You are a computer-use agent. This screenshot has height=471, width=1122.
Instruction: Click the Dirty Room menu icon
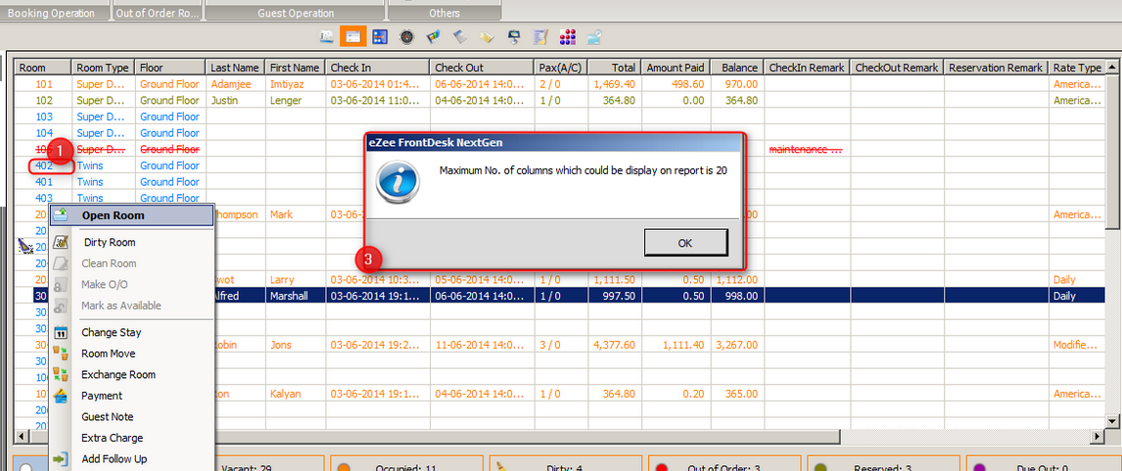[x=62, y=242]
